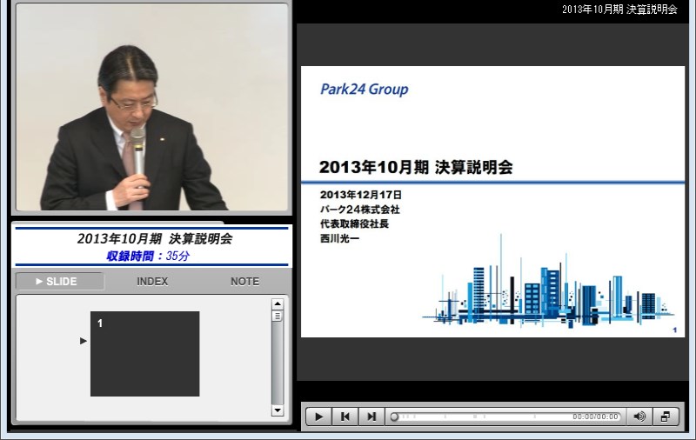The image size is (696, 440).
Task: Click the date text 2013年12月17日
Action: coord(361,195)
